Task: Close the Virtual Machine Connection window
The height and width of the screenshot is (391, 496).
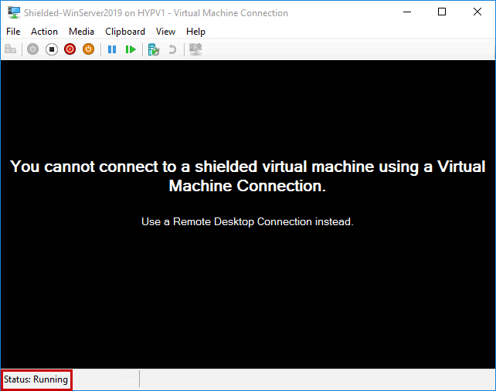Action: [477, 12]
